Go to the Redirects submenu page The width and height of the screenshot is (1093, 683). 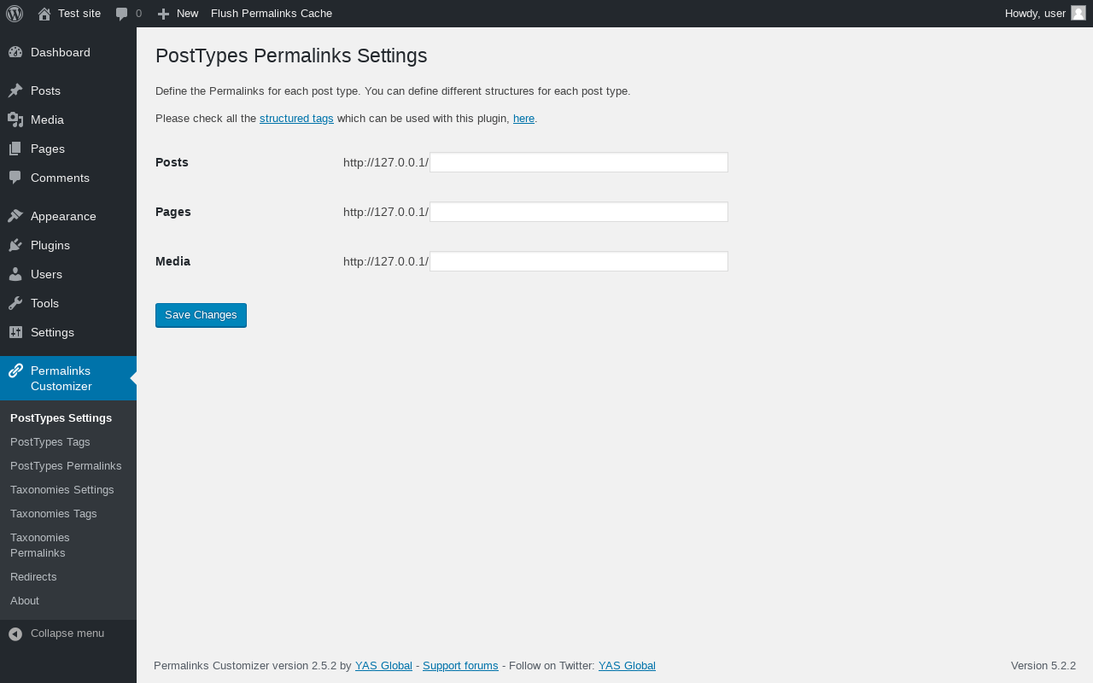33,577
